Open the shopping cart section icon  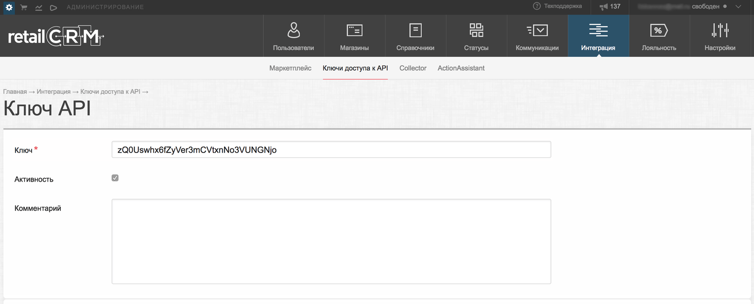[24, 8]
